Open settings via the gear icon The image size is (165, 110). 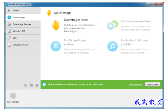point(26,85)
